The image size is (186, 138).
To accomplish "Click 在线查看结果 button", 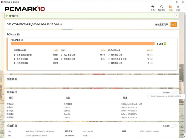I will 161,25.
